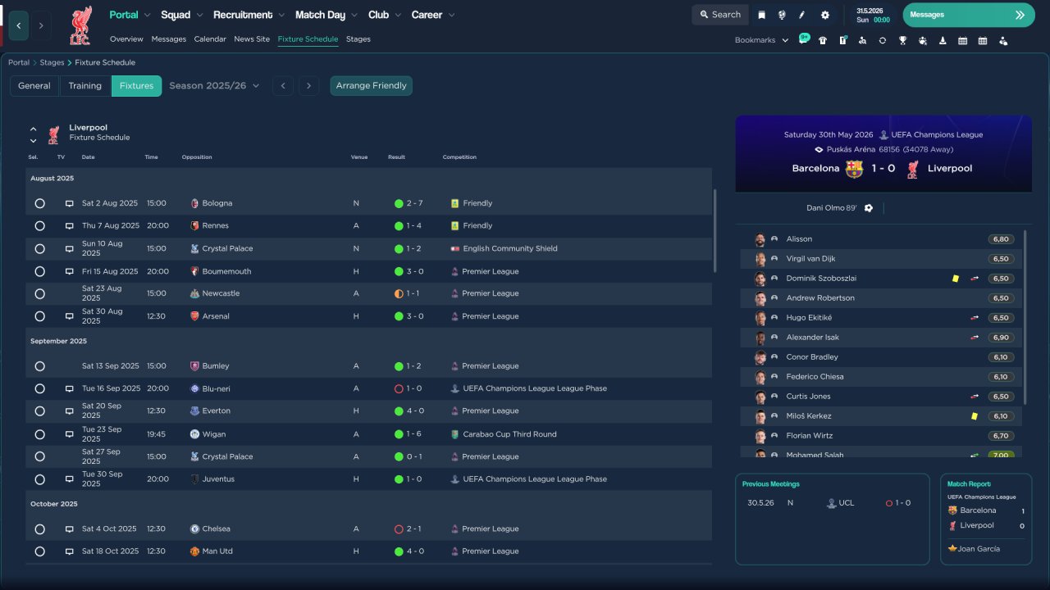Screen dimensions: 1050x590
Task: Click yellow card icon on Dominik Szoboszlai row
Action: pos(956,279)
